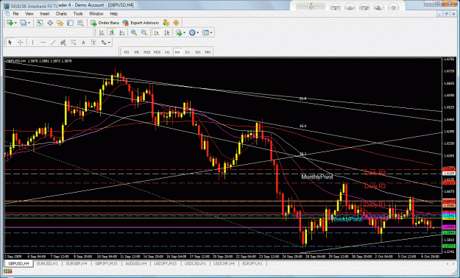Open the Profiles manager icon
This screenshot has height=278, width=460.
click(23, 23)
